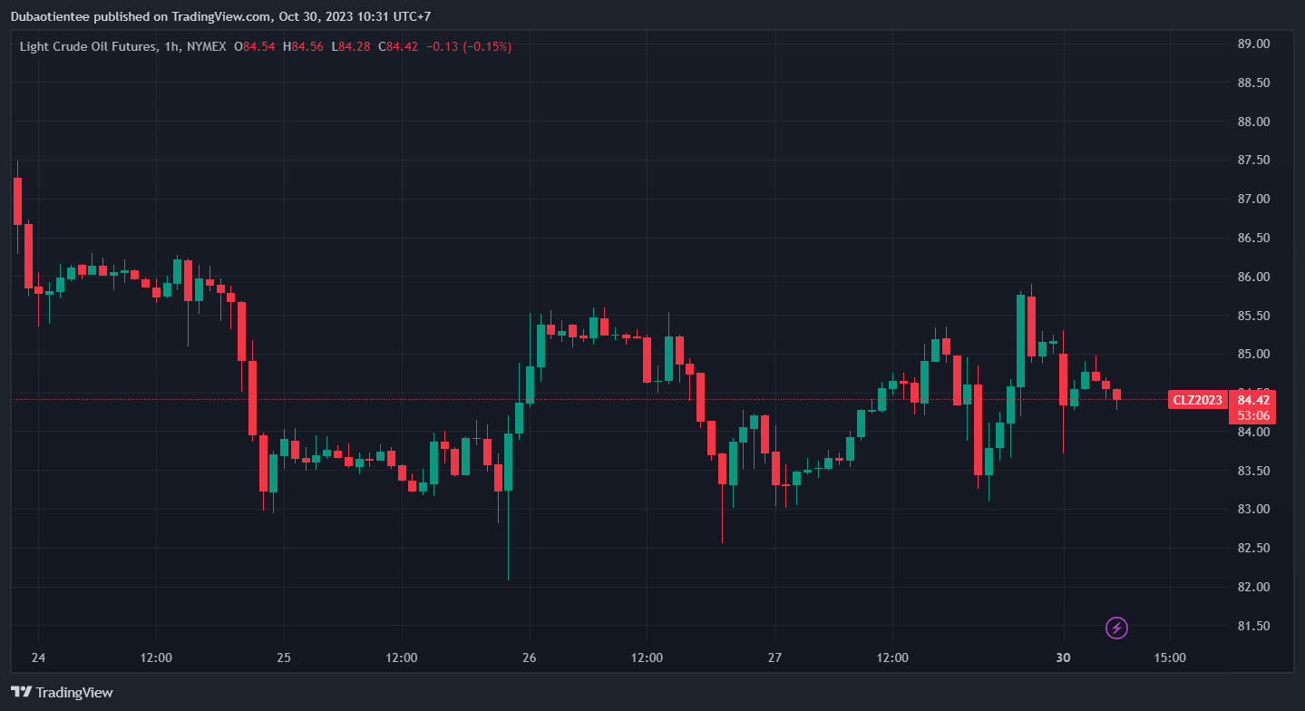Viewport: 1305px width, 711px height.
Task: Click the date label 26 on the time axis
Action: click(531, 657)
